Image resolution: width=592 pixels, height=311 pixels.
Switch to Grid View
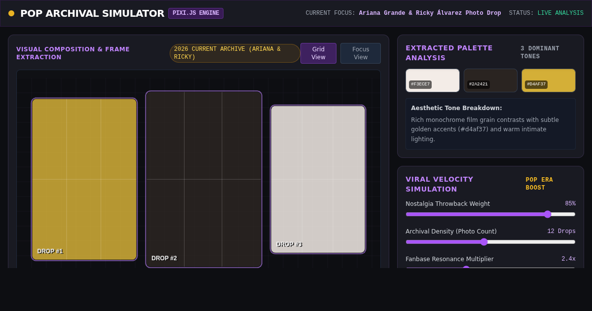[x=318, y=53]
